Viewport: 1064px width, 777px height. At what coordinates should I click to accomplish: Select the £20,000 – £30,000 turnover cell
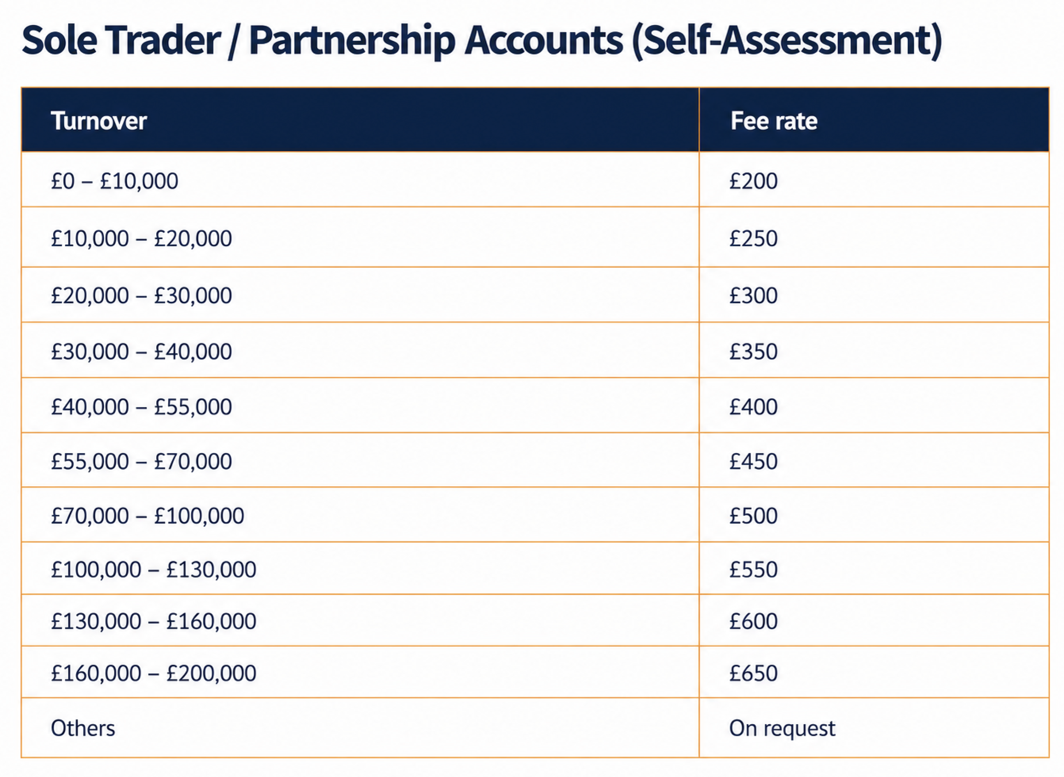(x=360, y=295)
